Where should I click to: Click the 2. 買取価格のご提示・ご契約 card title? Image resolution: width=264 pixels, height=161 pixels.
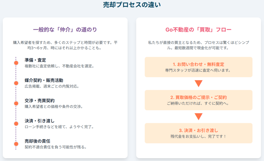199,97
